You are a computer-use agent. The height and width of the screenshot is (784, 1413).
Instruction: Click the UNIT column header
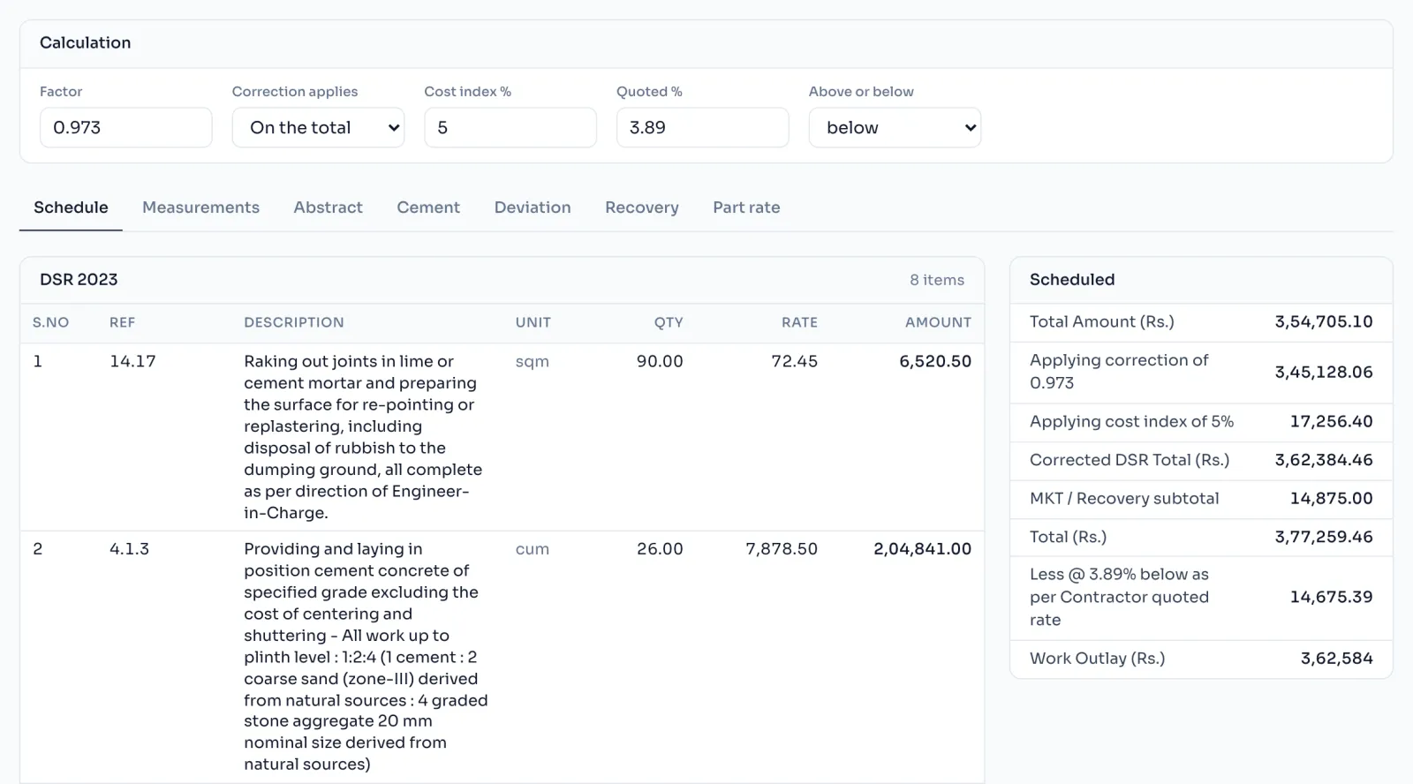coord(533,322)
